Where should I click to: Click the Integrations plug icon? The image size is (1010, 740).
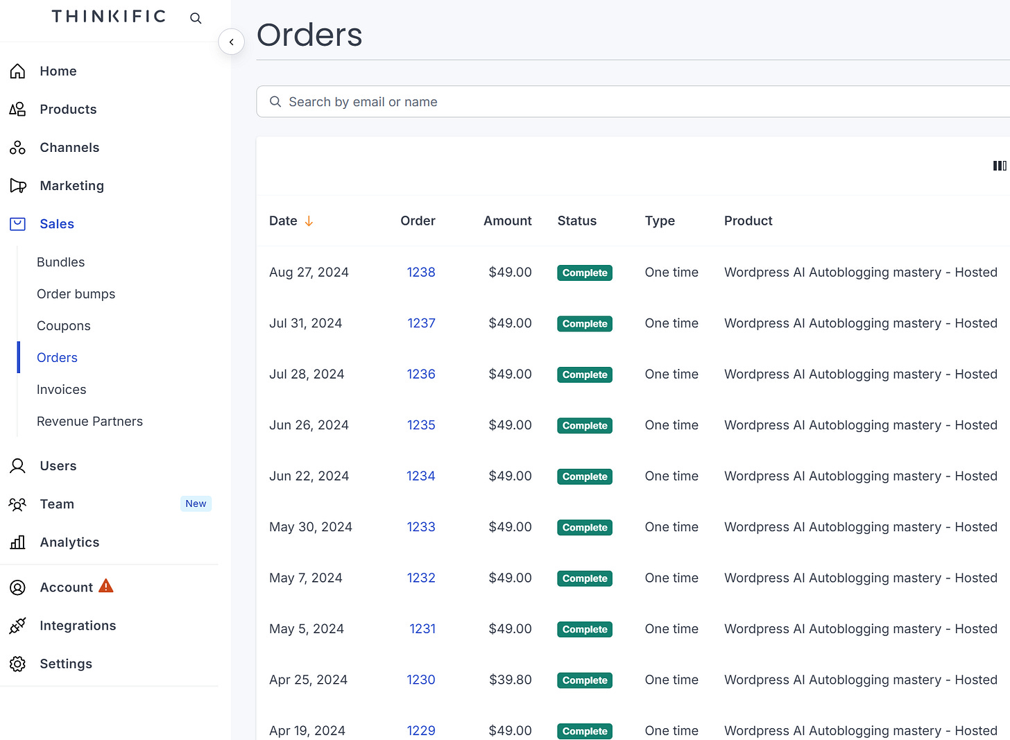[17, 625]
